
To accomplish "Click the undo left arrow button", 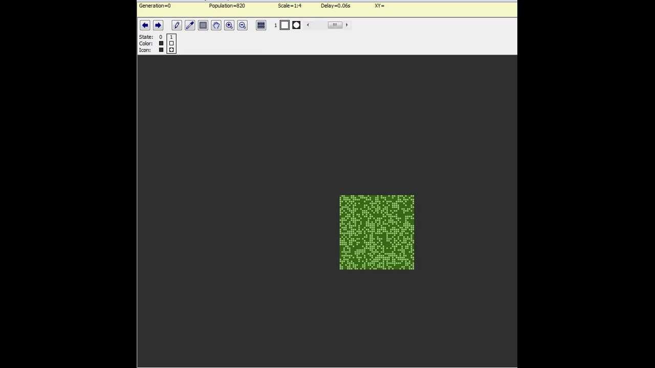I will pos(145,25).
